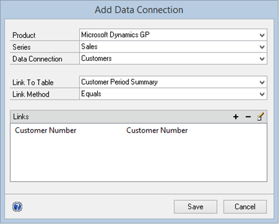Remove the selected link with the minus icon
Screen dimensions: 279x224
pos(248,117)
